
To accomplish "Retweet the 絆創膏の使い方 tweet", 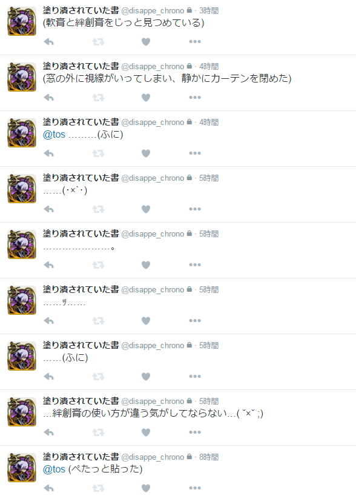I will pos(98,432).
